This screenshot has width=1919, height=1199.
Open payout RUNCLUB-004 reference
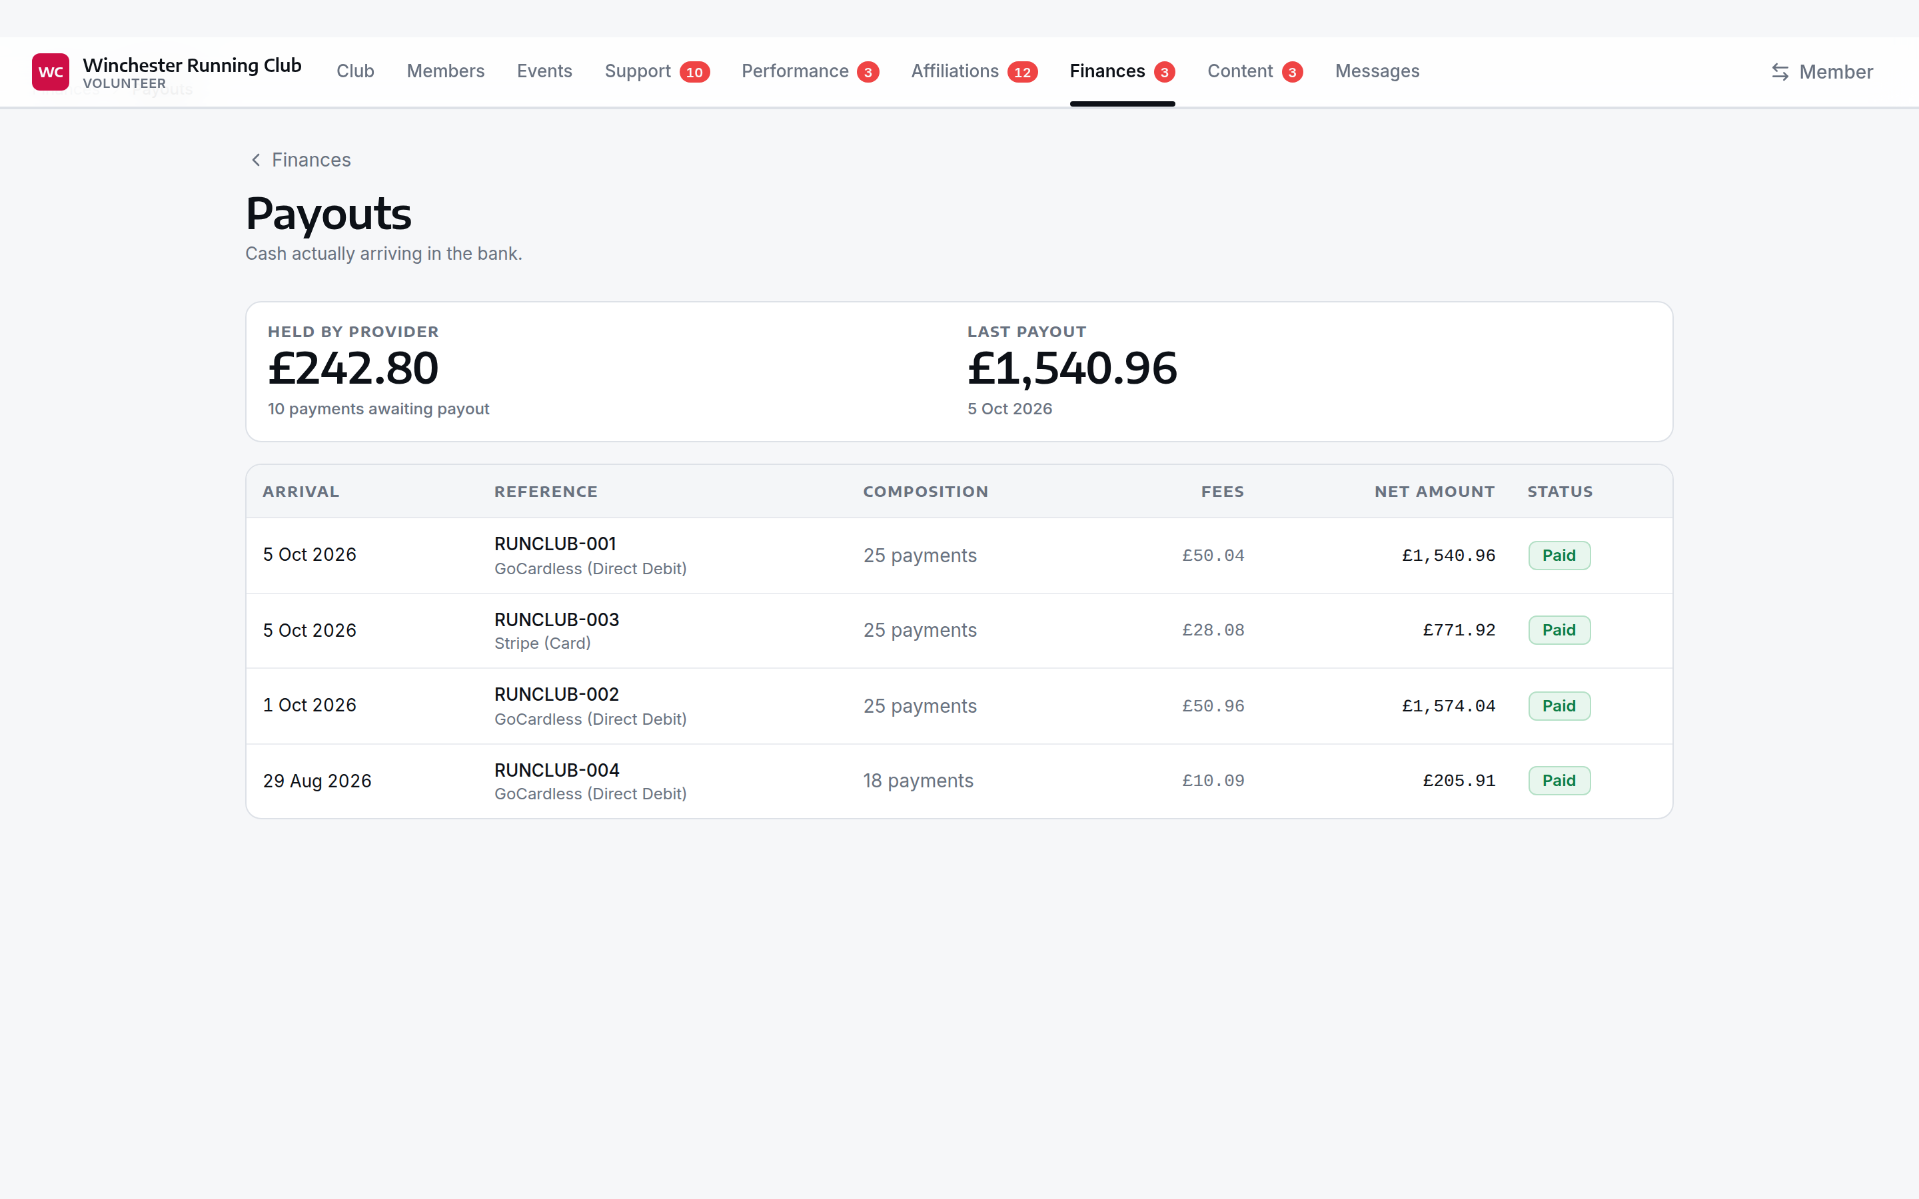pos(556,770)
